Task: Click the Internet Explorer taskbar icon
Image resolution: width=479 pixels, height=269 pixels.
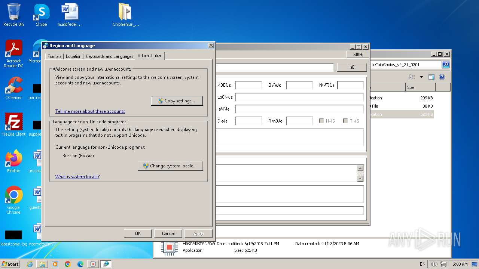Action: [30, 264]
